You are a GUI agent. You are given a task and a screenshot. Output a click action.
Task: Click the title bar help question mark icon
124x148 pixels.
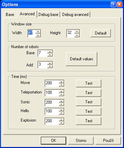(113, 4)
